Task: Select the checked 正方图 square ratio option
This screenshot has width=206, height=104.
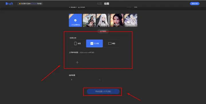Action: click(x=94, y=43)
